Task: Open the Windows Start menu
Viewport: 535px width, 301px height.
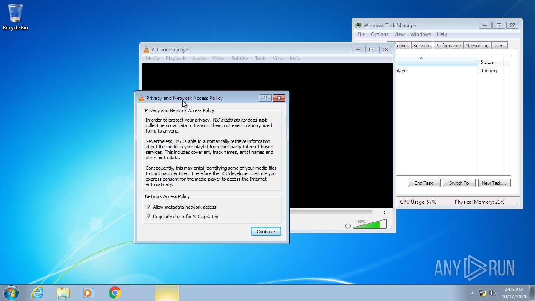Action: click(x=11, y=293)
